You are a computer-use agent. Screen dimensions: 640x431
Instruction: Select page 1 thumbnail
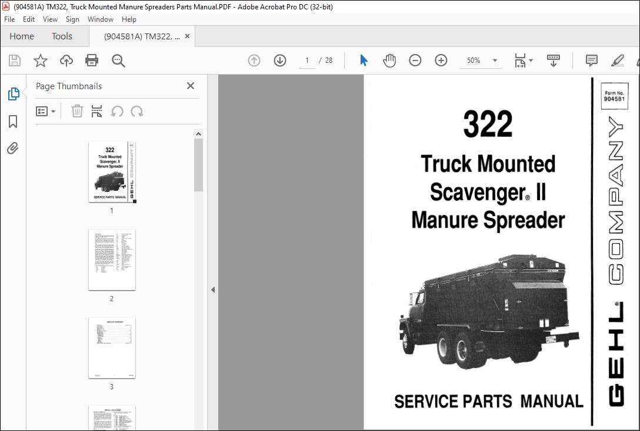(112, 171)
